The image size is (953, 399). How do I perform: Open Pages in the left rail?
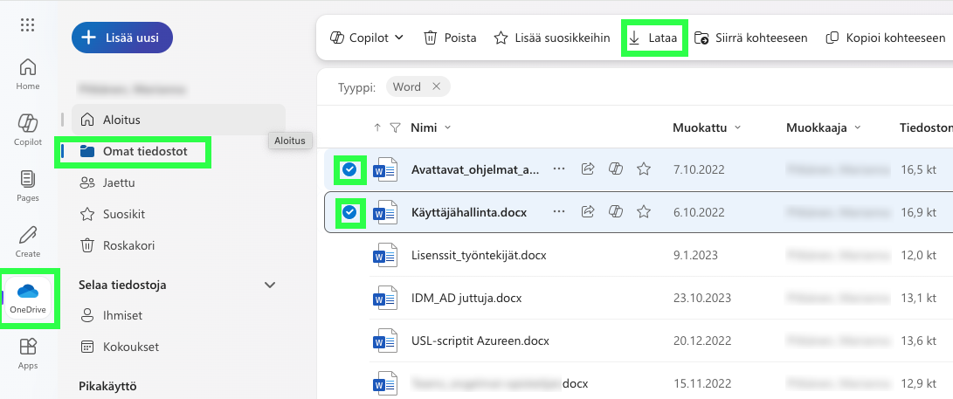(x=27, y=186)
